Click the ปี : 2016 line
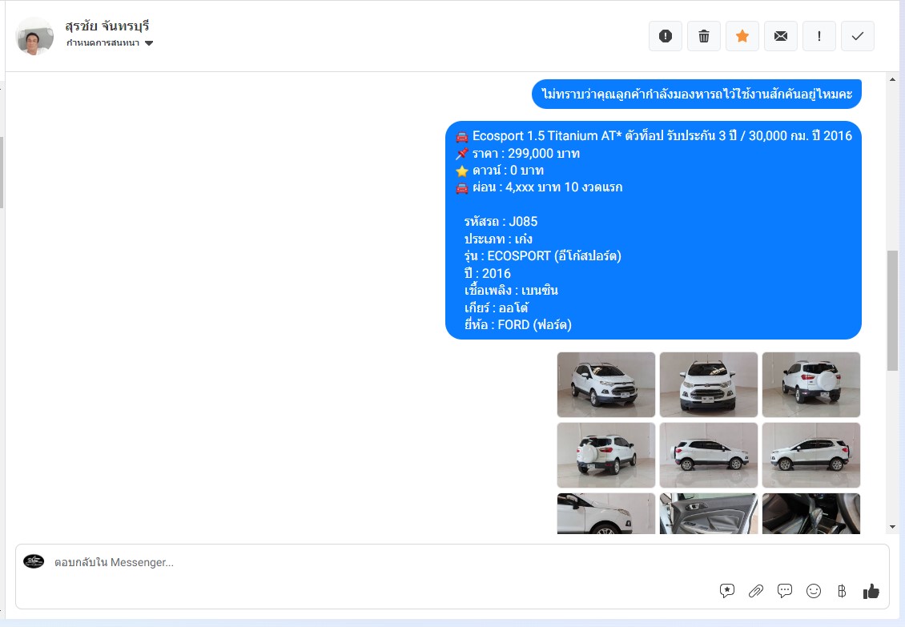The height and width of the screenshot is (627, 905). pos(487,273)
